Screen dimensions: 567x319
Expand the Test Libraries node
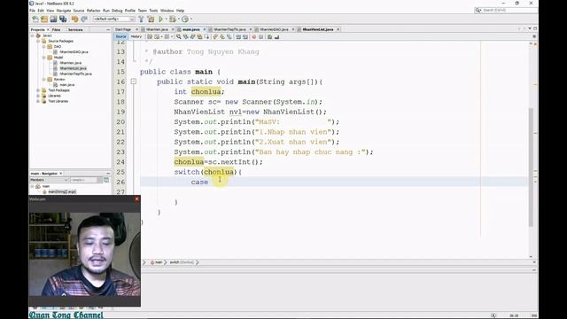pos(38,101)
